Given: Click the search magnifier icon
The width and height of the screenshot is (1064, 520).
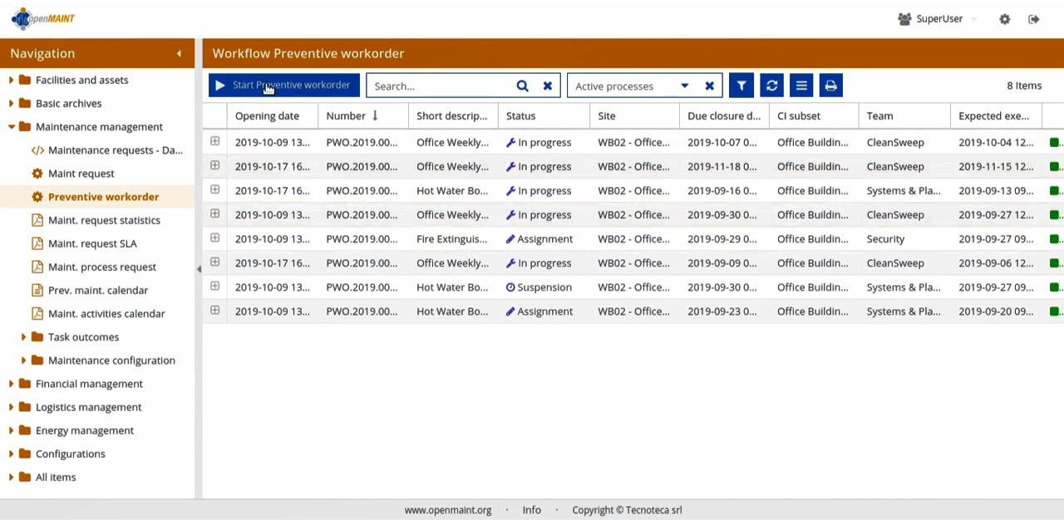Looking at the screenshot, I should 522,86.
